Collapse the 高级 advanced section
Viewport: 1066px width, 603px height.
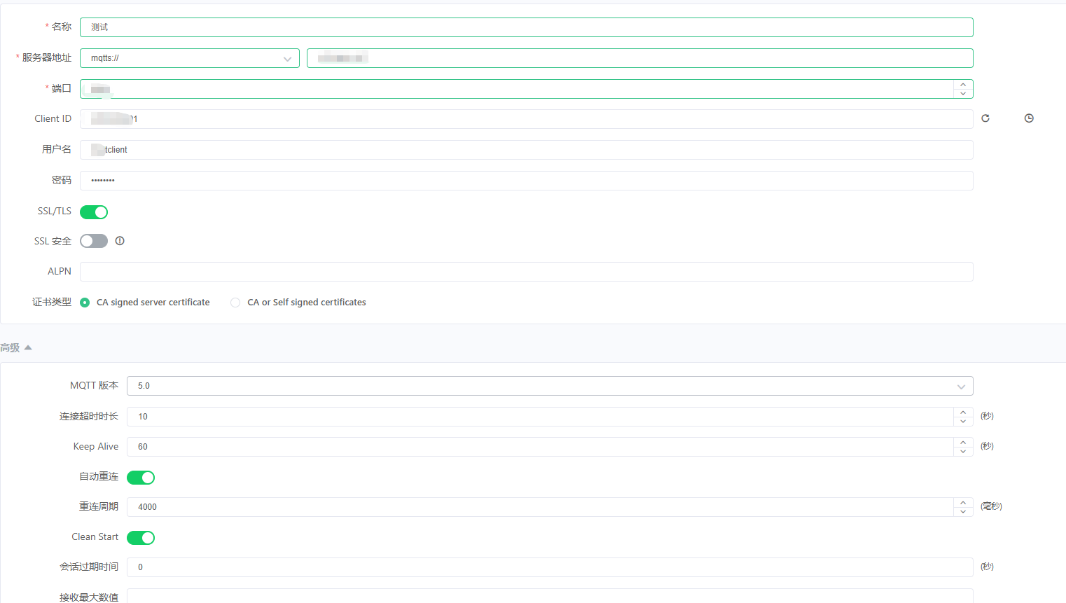pyautogui.click(x=17, y=347)
